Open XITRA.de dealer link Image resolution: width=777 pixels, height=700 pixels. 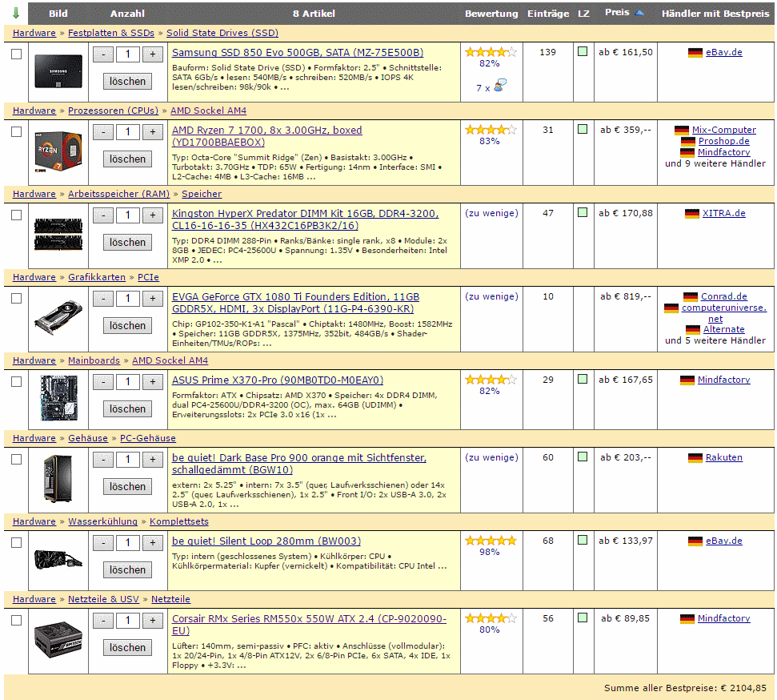pyautogui.click(x=724, y=213)
